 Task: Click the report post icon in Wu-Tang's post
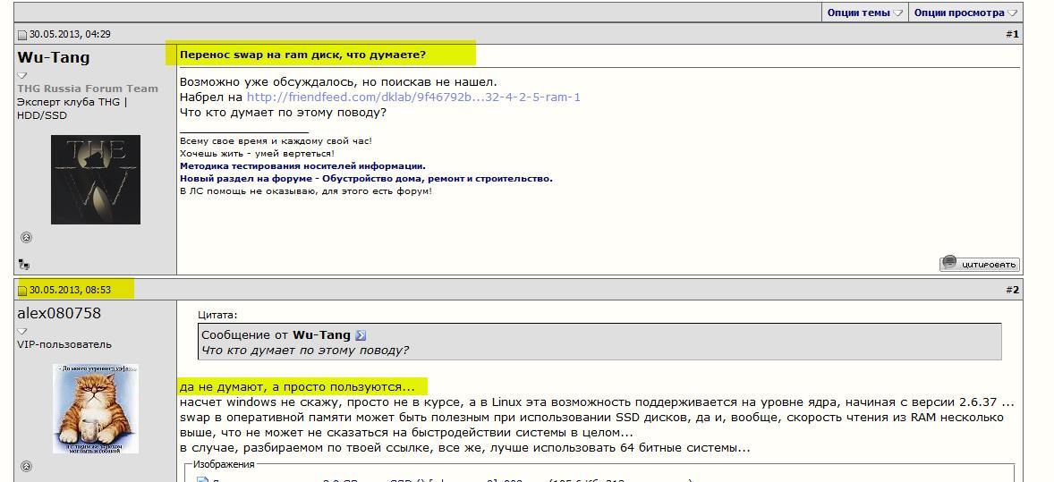tap(23, 265)
